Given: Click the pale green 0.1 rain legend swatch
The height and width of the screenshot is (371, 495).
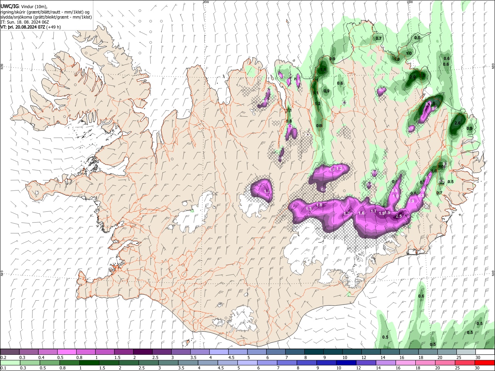Looking at the screenshot, I should pyautogui.click(x=10, y=363).
